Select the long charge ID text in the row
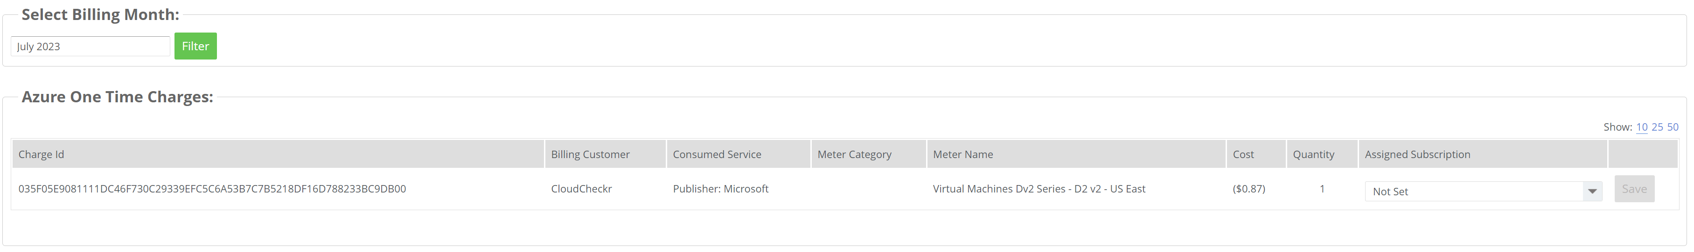This screenshot has width=1694, height=252. click(x=212, y=189)
